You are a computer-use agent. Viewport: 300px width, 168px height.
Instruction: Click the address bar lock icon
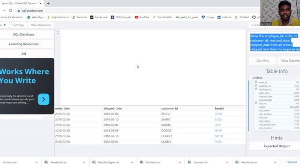(19, 11)
